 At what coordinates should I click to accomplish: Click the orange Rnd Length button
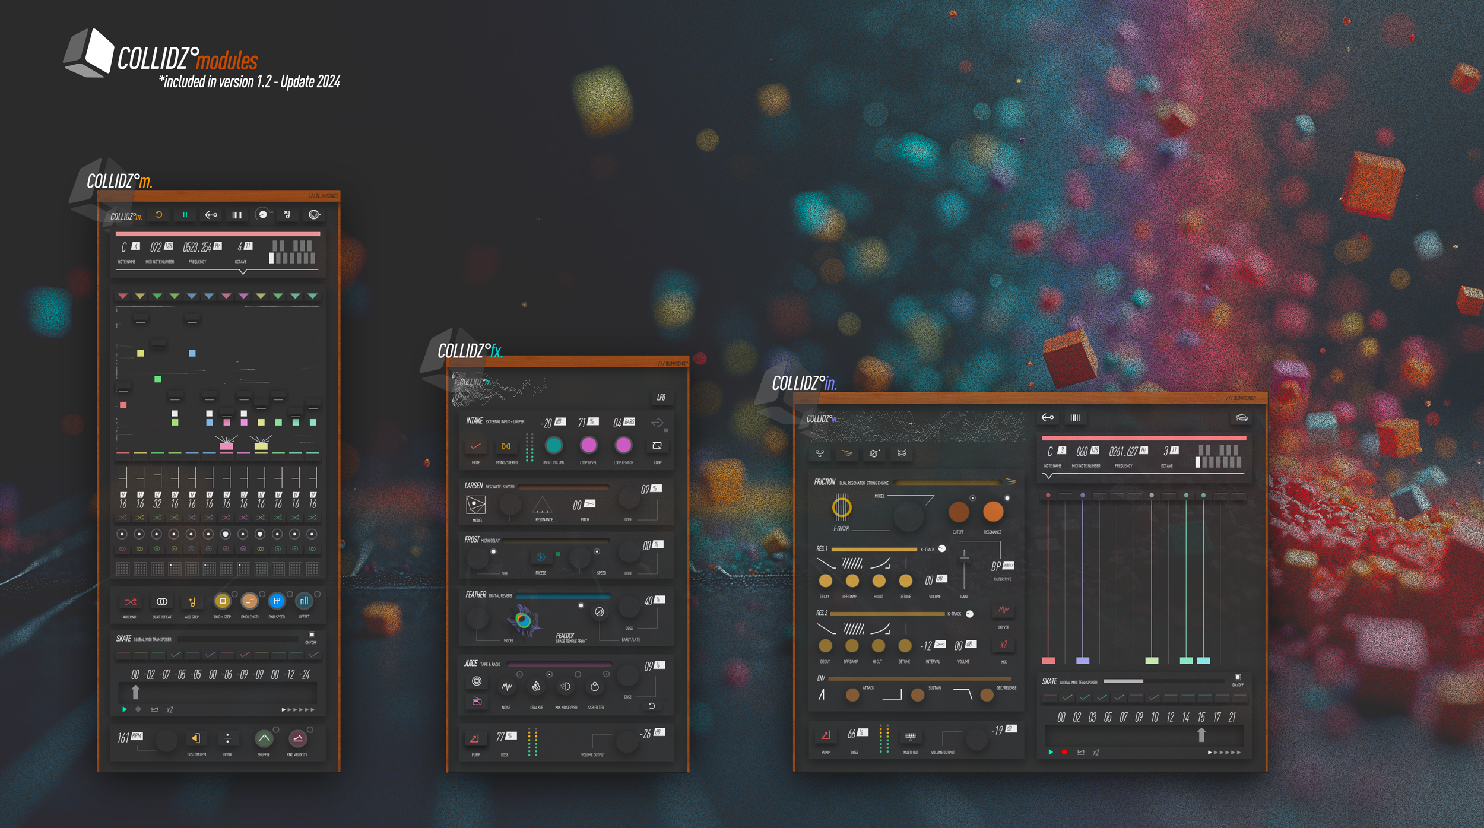tap(250, 601)
